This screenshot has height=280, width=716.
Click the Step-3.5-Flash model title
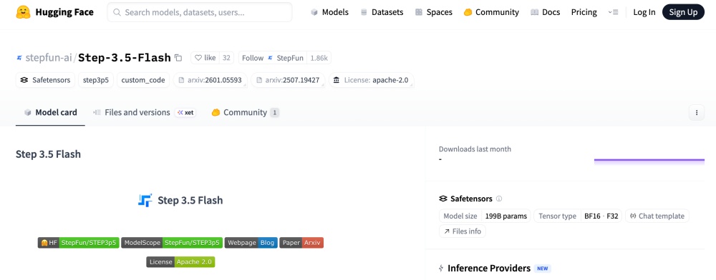tap(124, 58)
